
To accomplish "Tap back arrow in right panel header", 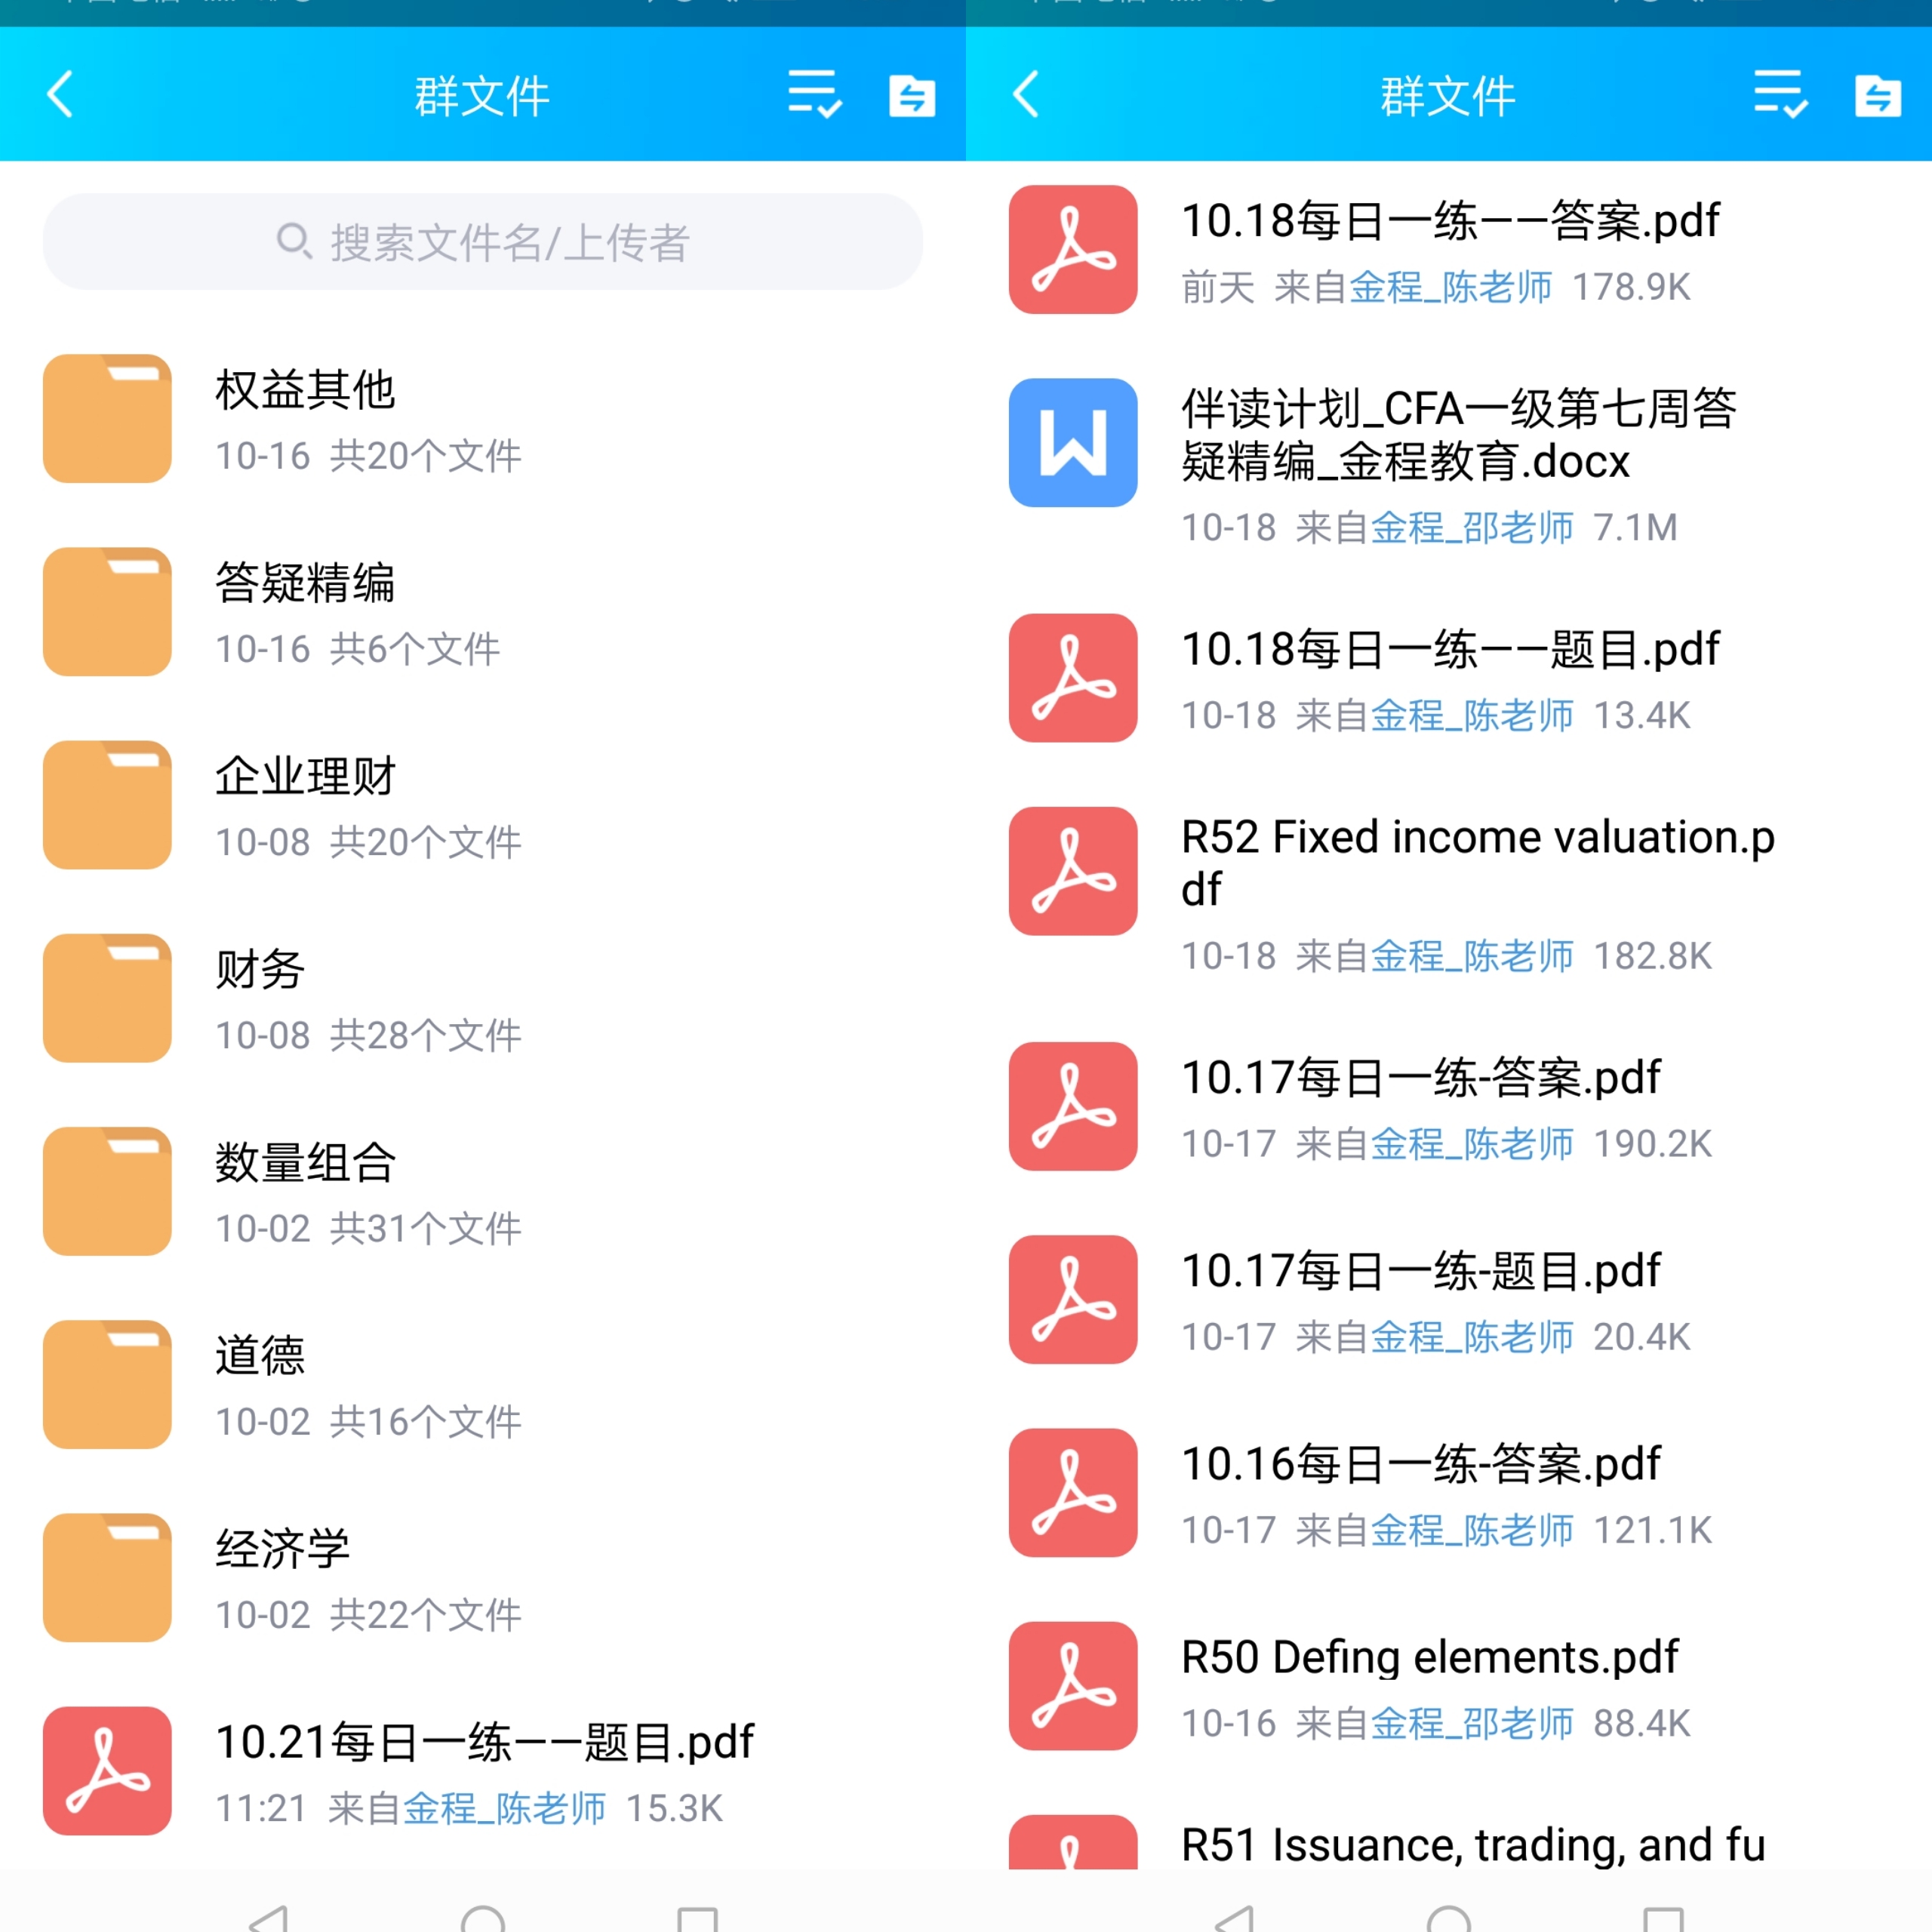I will (1027, 95).
